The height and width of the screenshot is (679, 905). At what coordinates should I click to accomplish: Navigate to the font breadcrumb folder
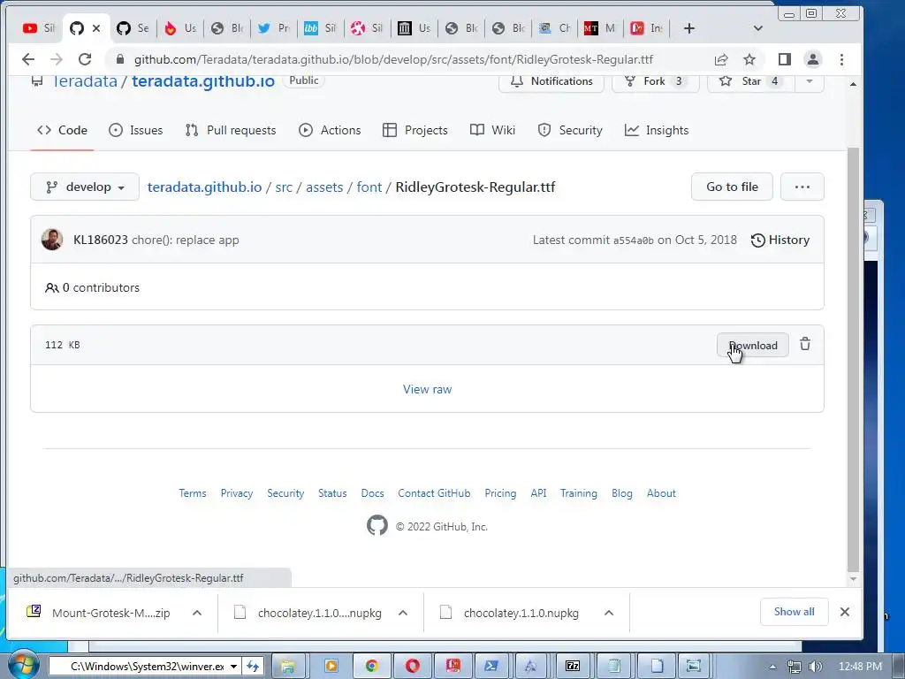pyautogui.click(x=369, y=187)
